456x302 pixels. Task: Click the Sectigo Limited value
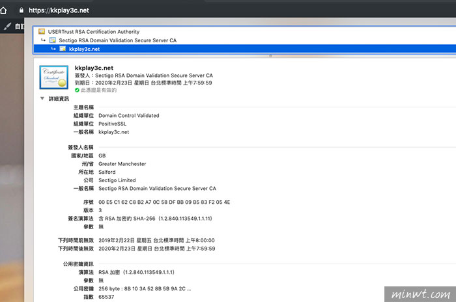117,180
